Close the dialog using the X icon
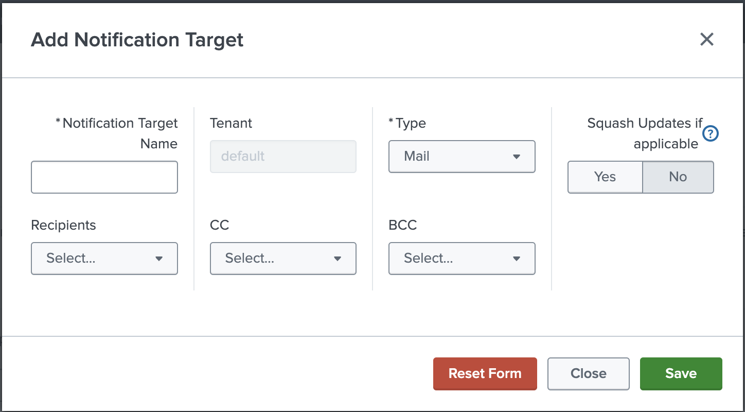This screenshot has height=412, width=745. click(707, 39)
